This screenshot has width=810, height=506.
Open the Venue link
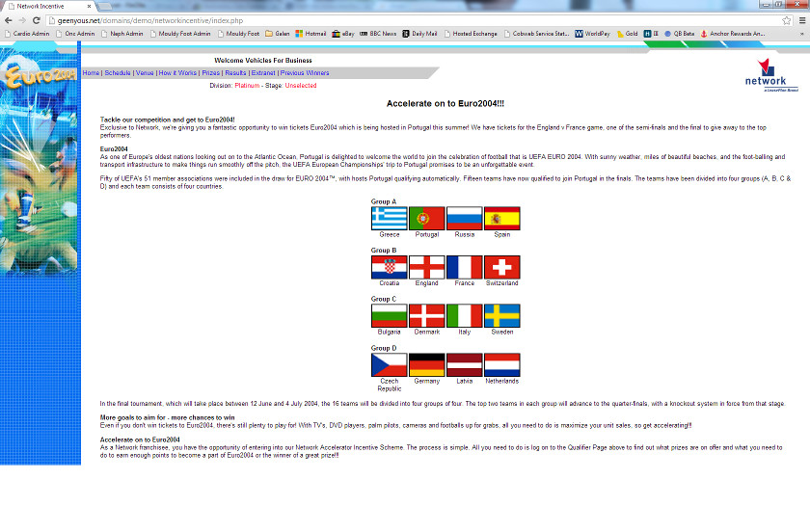click(145, 73)
